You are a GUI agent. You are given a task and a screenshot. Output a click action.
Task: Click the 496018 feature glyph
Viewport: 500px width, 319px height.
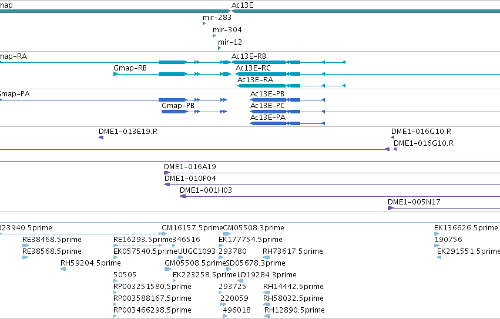225,316
